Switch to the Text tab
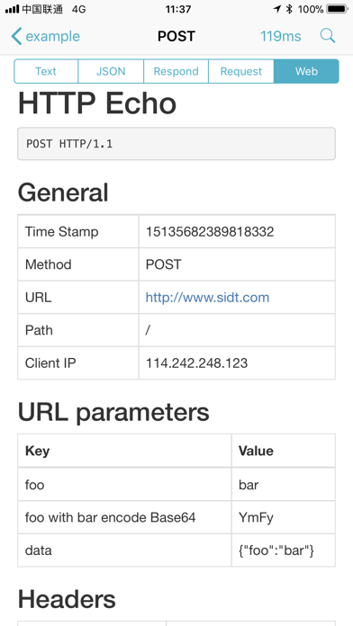Screen dimensions: 353x626 [46, 71]
